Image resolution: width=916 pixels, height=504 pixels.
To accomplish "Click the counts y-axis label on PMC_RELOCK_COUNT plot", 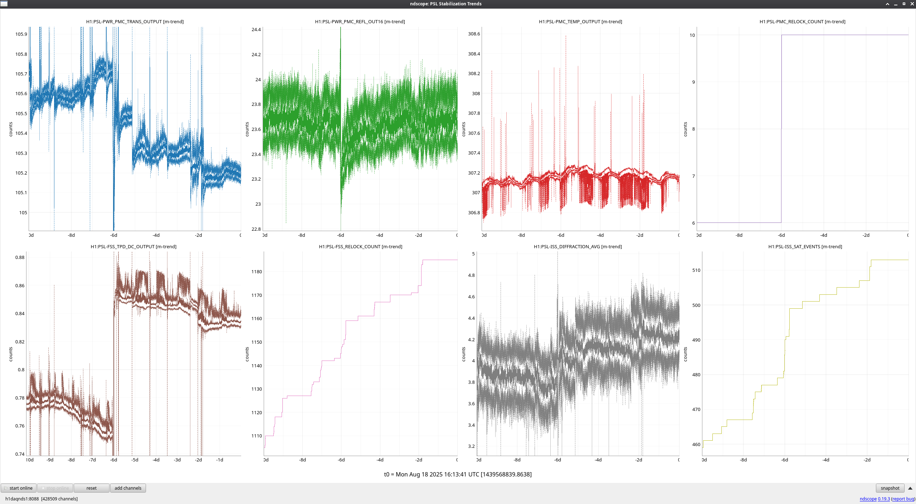I will 685,129.
